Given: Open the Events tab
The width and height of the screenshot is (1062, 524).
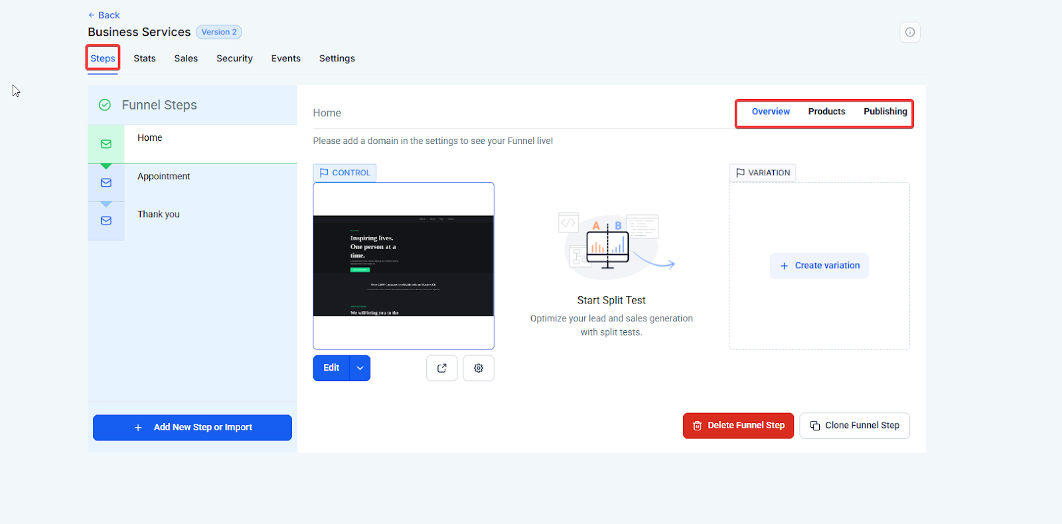Looking at the screenshot, I should click(286, 58).
